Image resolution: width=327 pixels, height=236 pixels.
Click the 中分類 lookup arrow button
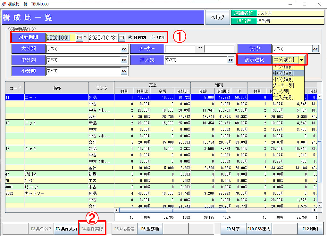[x=124, y=60]
